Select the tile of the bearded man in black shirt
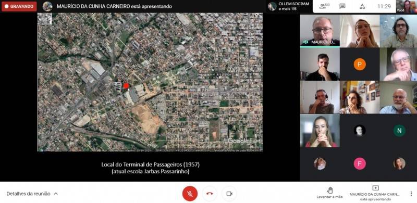The image size is (417, 203). [x=320, y=65]
